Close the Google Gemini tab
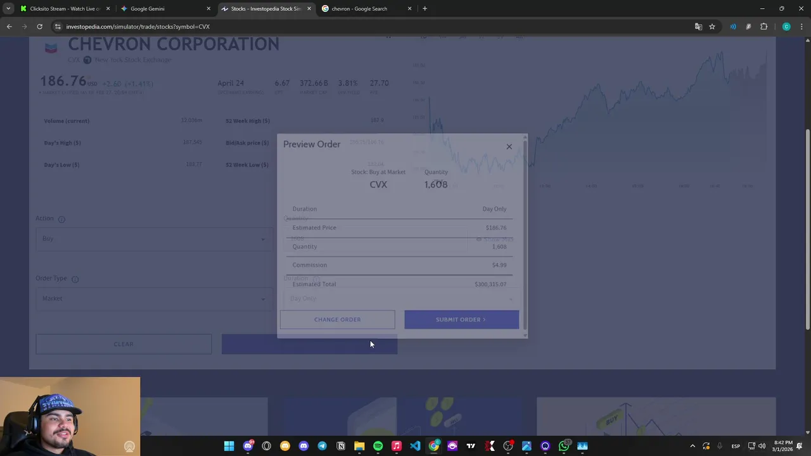The width and height of the screenshot is (811, 456). pyautogui.click(x=208, y=9)
